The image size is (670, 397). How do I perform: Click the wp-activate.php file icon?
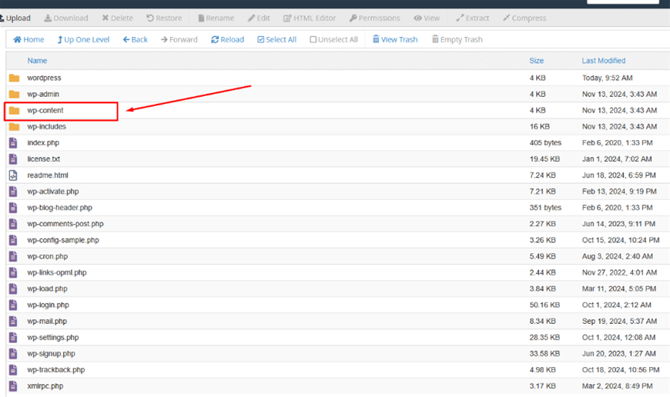click(x=13, y=192)
